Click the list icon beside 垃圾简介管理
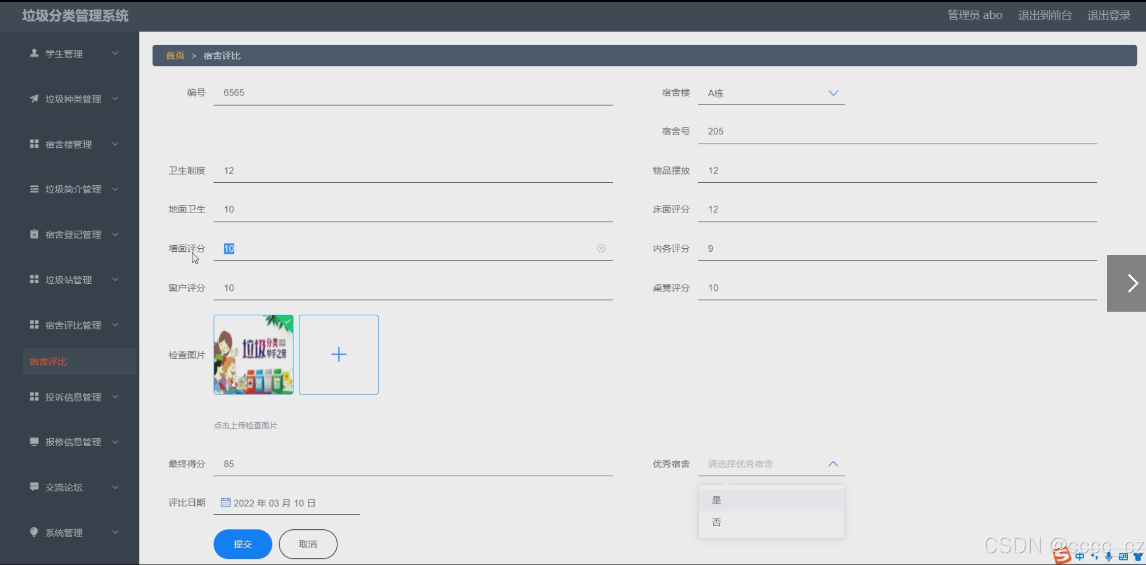The width and height of the screenshot is (1146, 565). 34,189
